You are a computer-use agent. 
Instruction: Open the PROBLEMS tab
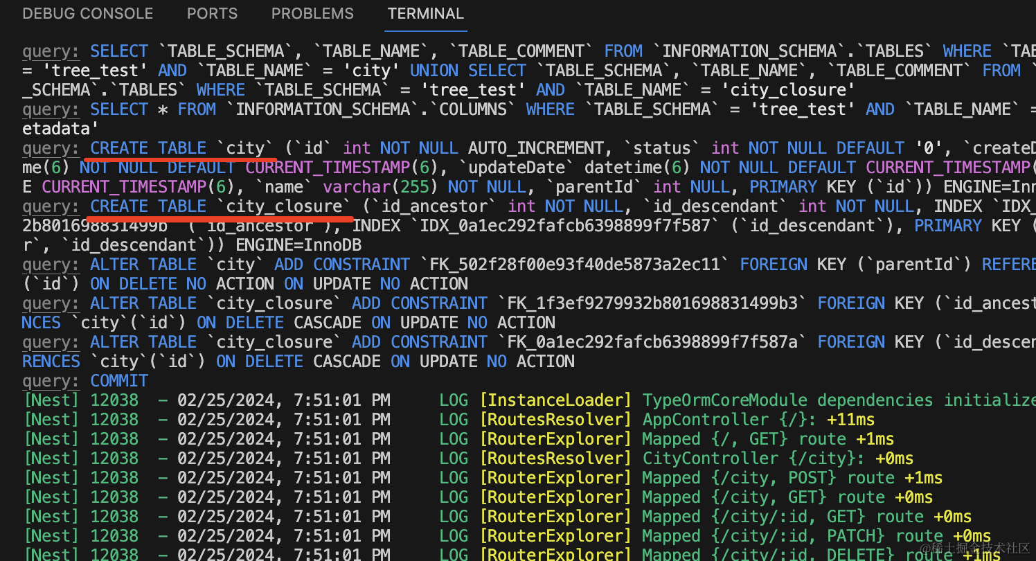[312, 14]
